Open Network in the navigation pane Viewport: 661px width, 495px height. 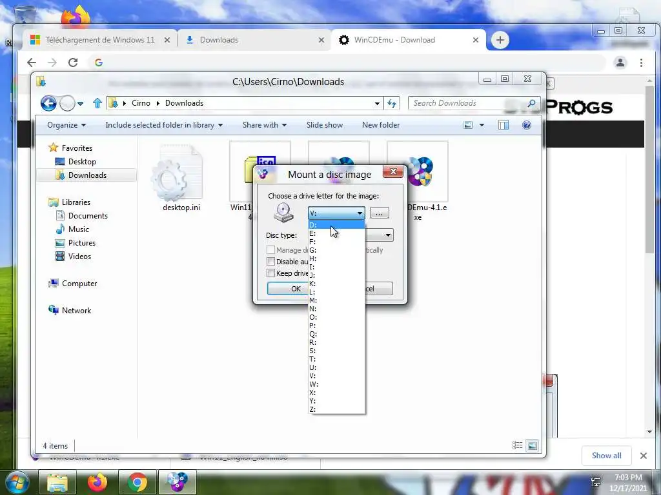(x=76, y=311)
